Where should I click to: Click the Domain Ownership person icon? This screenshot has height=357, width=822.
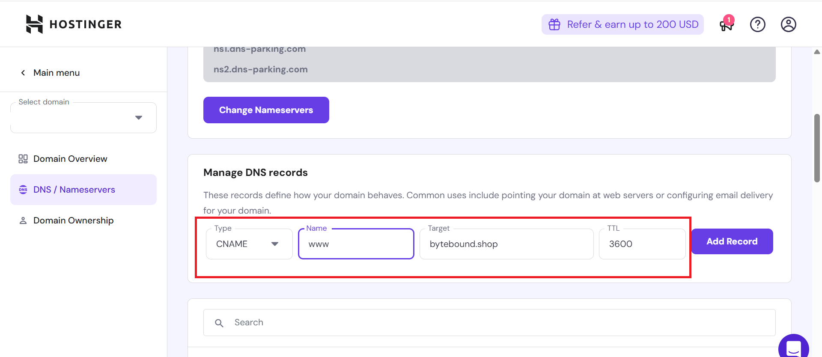23,220
